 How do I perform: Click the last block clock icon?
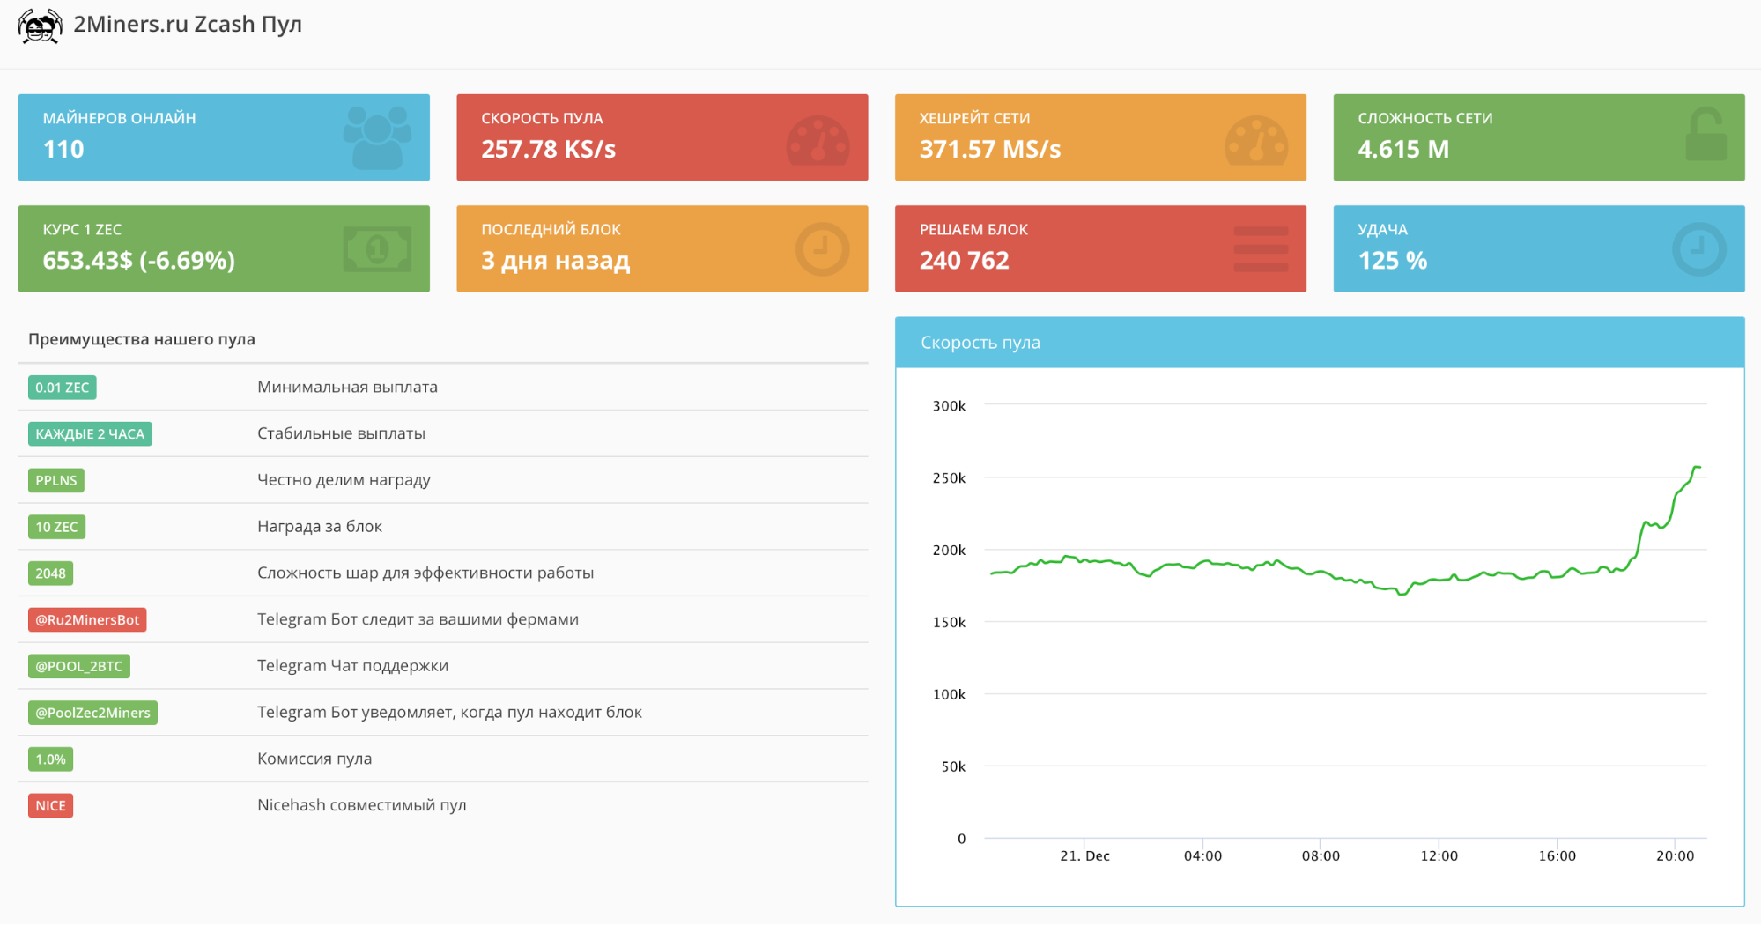tap(822, 249)
